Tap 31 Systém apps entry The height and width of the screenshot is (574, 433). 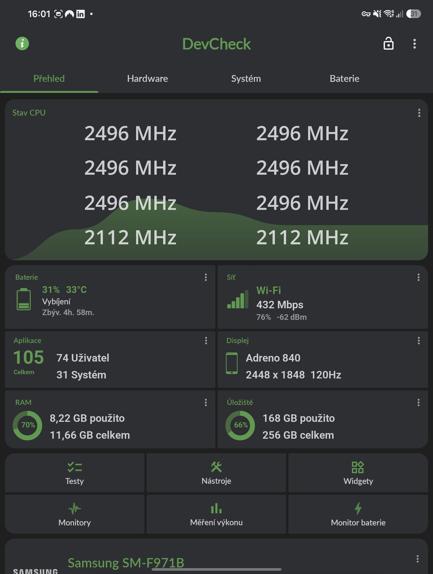81,375
